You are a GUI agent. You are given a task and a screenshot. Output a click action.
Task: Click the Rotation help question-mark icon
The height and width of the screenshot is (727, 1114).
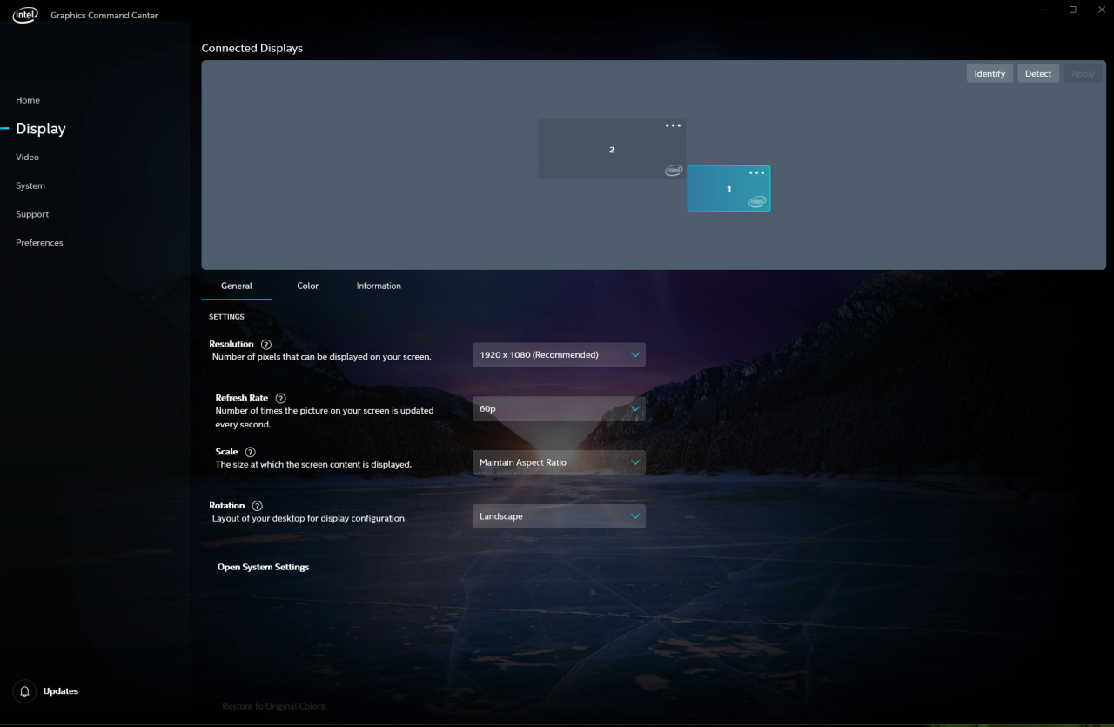pos(257,506)
